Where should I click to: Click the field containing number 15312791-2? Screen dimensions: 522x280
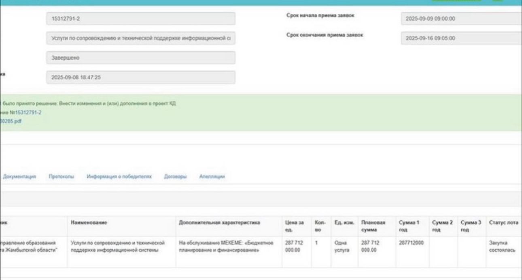pos(140,19)
